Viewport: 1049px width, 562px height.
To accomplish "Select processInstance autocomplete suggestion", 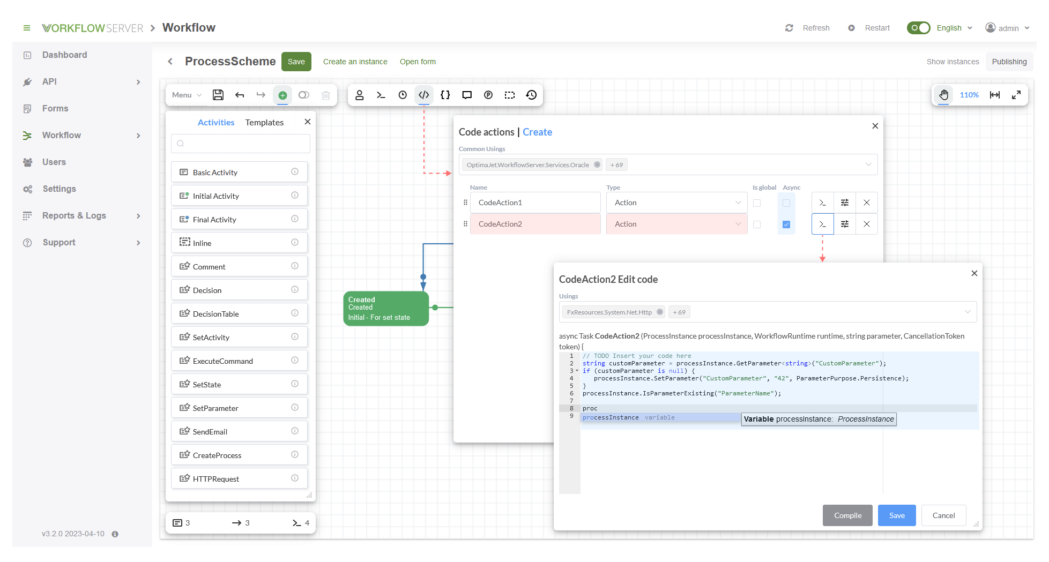I will tap(660, 417).
